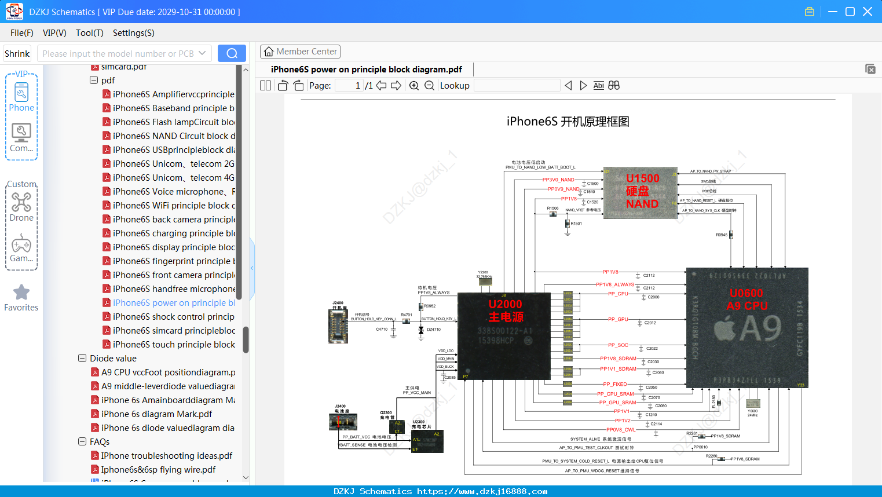
Task: Click the Shrink button
Action: (x=17, y=53)
